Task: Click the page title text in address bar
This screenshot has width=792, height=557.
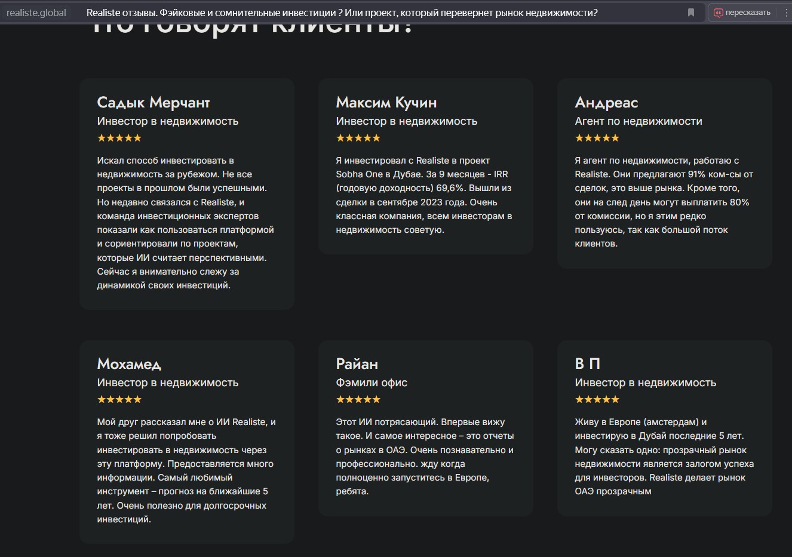Action: (342, 13)
